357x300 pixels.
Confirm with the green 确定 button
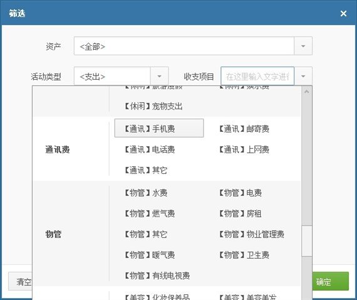330,282
